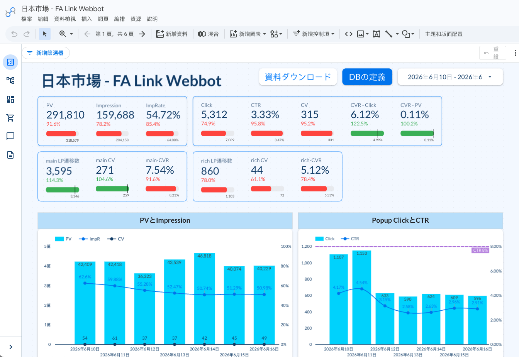Screen dimensions: 519x357
Task: Open the dashboard widgets sidebar icon
Action: [10, 99]
